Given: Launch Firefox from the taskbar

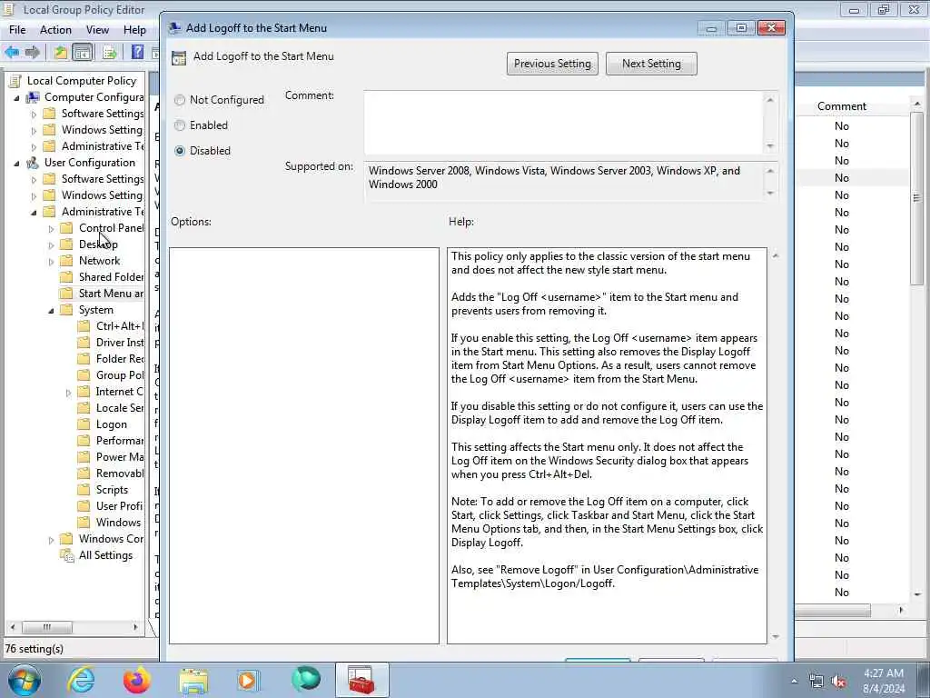Looking at the screenshot, I should coord(137,680).
